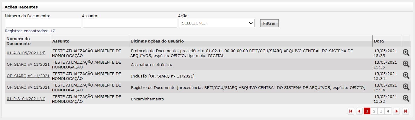
Task: Go to first page of results
Action: pos(351,111)
